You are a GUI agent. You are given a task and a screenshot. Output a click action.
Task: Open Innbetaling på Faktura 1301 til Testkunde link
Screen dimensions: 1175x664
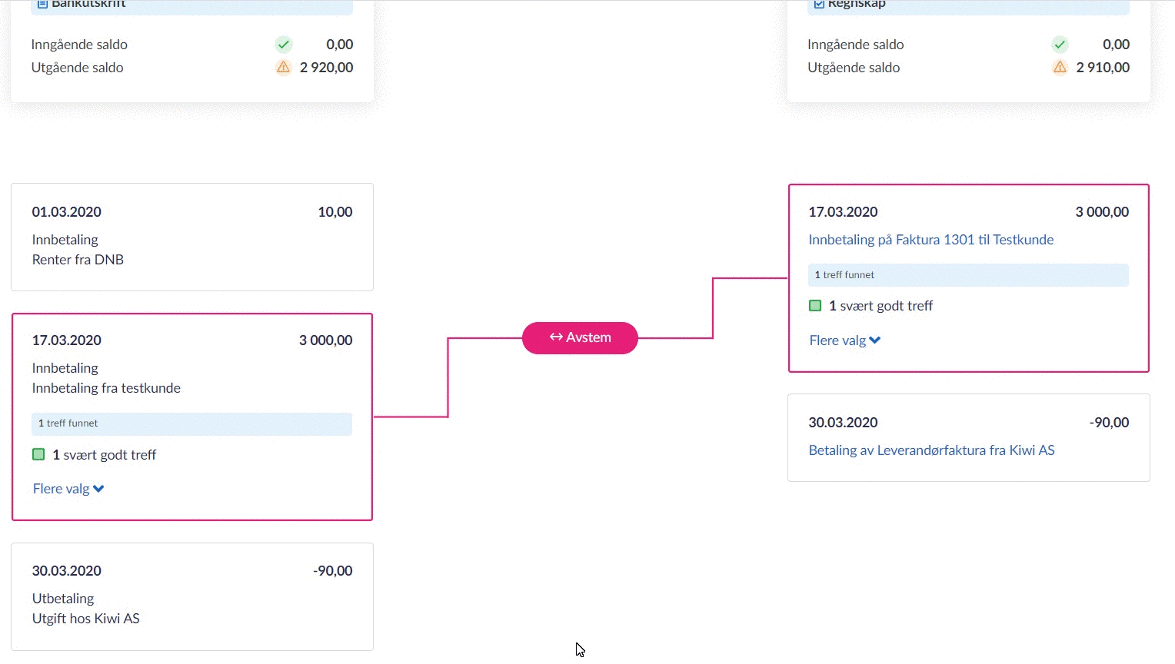(x=930, y=240)
